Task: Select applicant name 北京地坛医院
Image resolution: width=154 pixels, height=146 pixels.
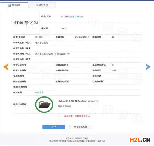Action: 41,43
